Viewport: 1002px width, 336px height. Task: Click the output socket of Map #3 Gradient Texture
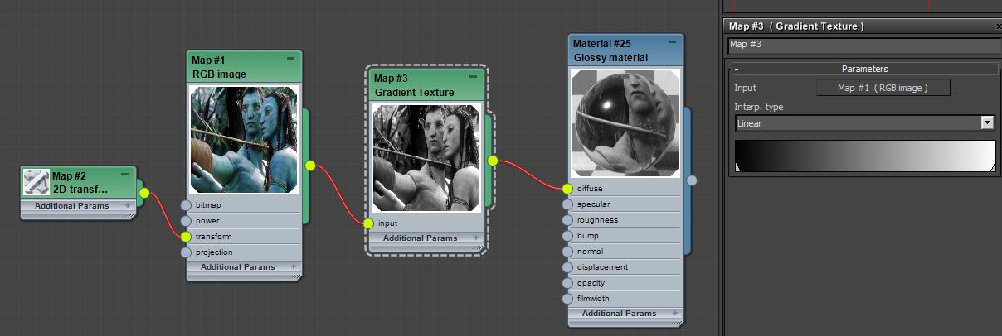point(493,161)
